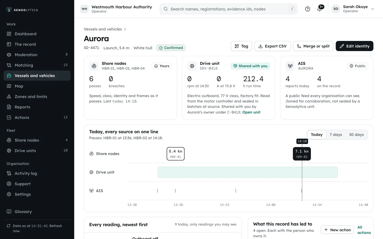Click Vessels and vehicles breadcrumb
Screen dimensions: 383x239
pyautogui.click(x=103, y=29)
